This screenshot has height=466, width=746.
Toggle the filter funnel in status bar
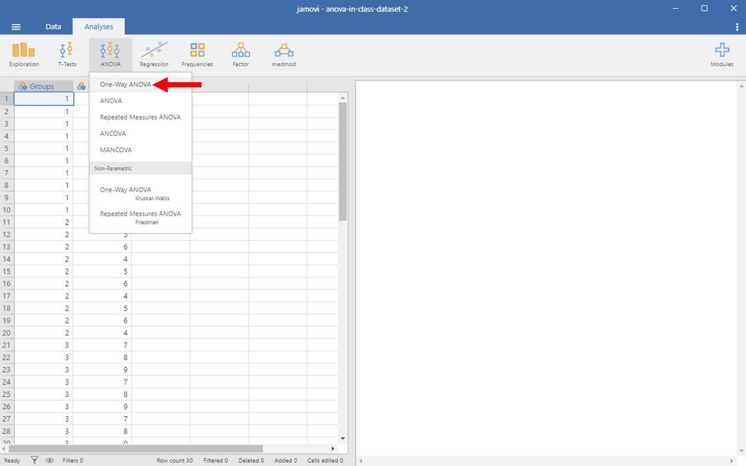point(35,460)
